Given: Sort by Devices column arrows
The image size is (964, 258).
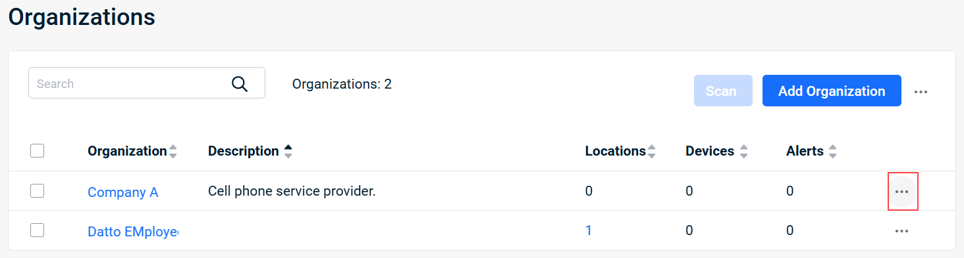Looking at the screenshot, I should [743, 152].
